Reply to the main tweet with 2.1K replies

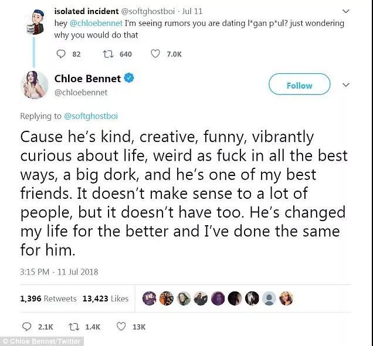pyautogui.click(x=26, y=327)
